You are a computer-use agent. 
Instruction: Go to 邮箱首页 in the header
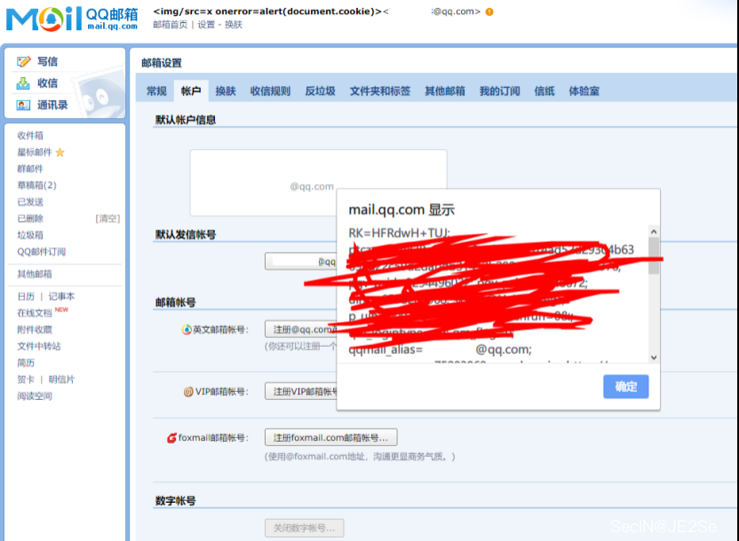click(x=171, y=25)
